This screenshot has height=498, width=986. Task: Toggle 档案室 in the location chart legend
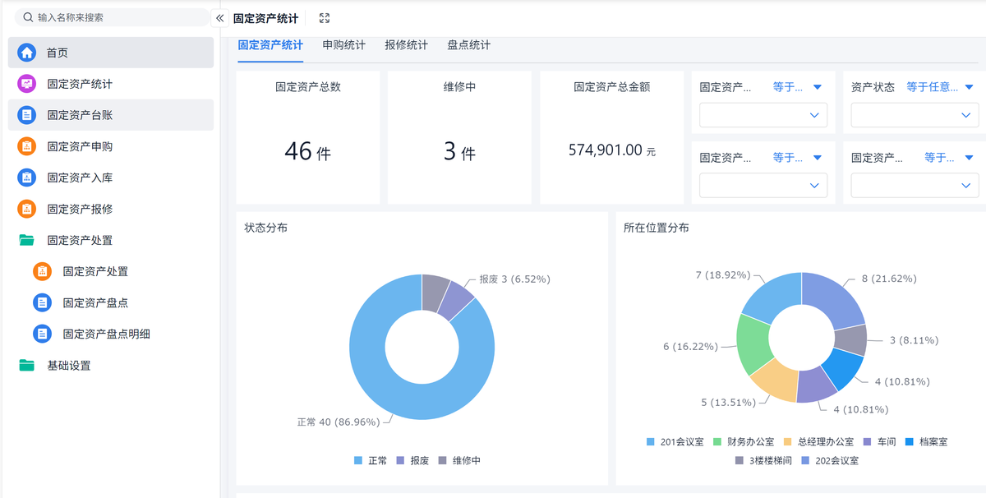[933, 441]
